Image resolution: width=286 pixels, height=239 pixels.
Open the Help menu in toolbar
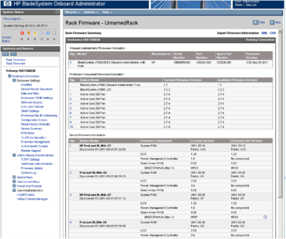107,12
